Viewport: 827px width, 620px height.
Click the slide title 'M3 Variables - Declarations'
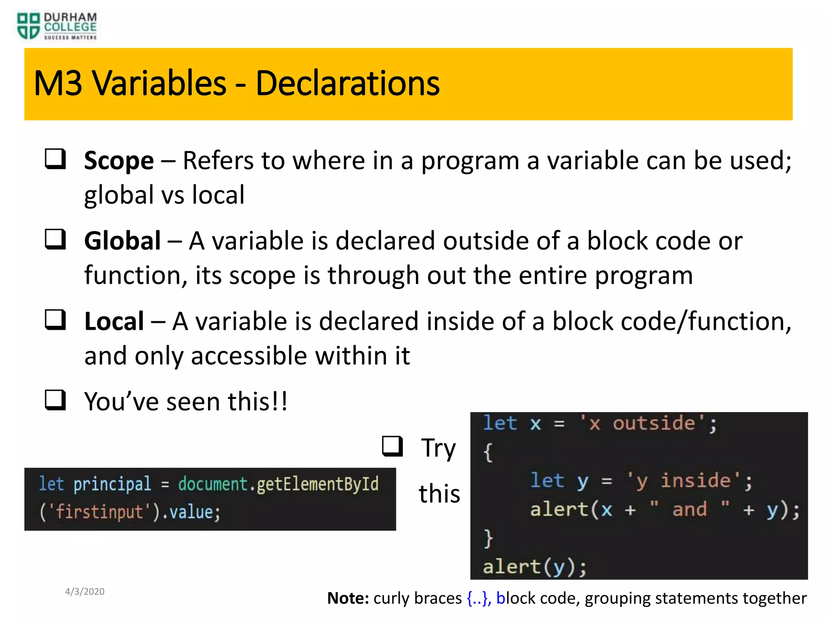click(x=237, y=84)
